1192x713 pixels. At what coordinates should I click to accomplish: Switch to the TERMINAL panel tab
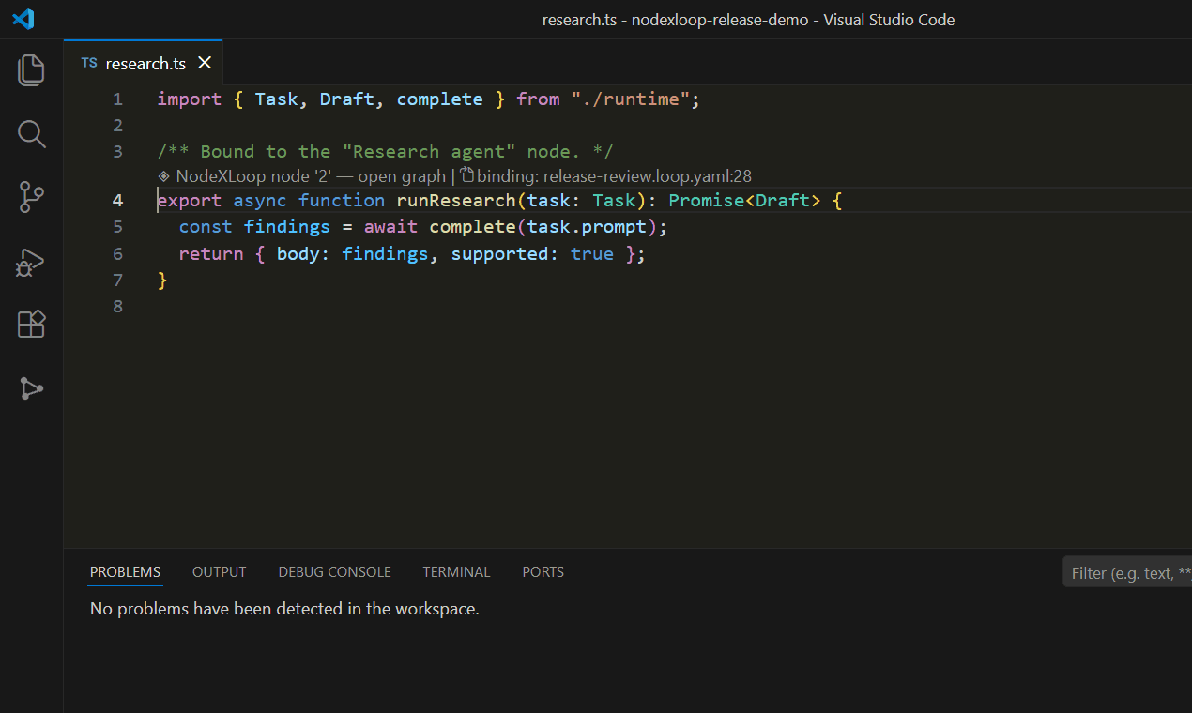pos(456,571)
